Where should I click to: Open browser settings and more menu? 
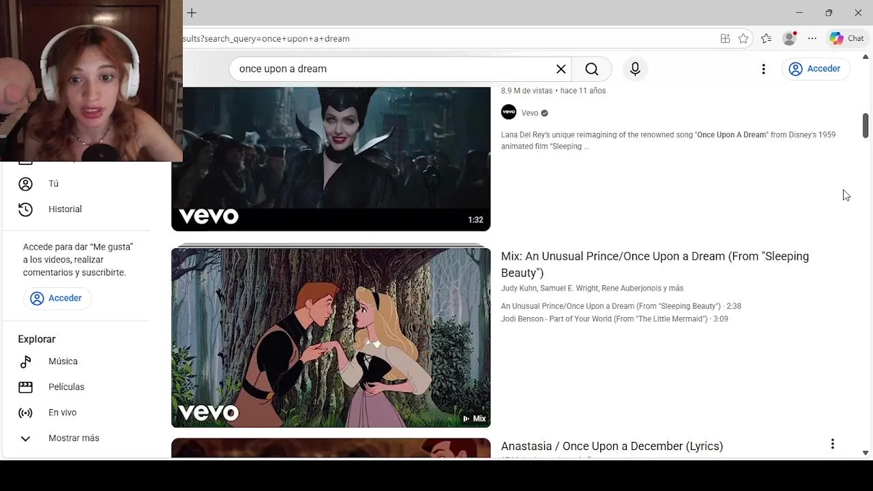(x=812, y=39)
